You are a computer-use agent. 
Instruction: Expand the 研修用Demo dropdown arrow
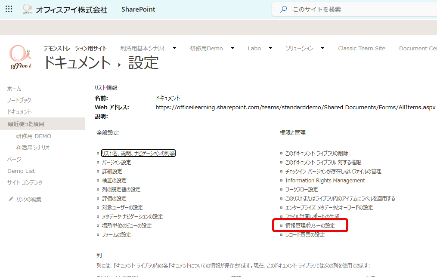pyautogui.click(x=232, y=48)
